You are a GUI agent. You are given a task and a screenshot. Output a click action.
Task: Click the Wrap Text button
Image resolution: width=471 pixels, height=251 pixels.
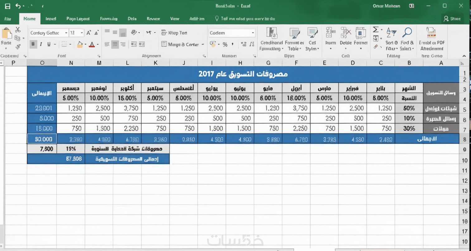point(174,33)
